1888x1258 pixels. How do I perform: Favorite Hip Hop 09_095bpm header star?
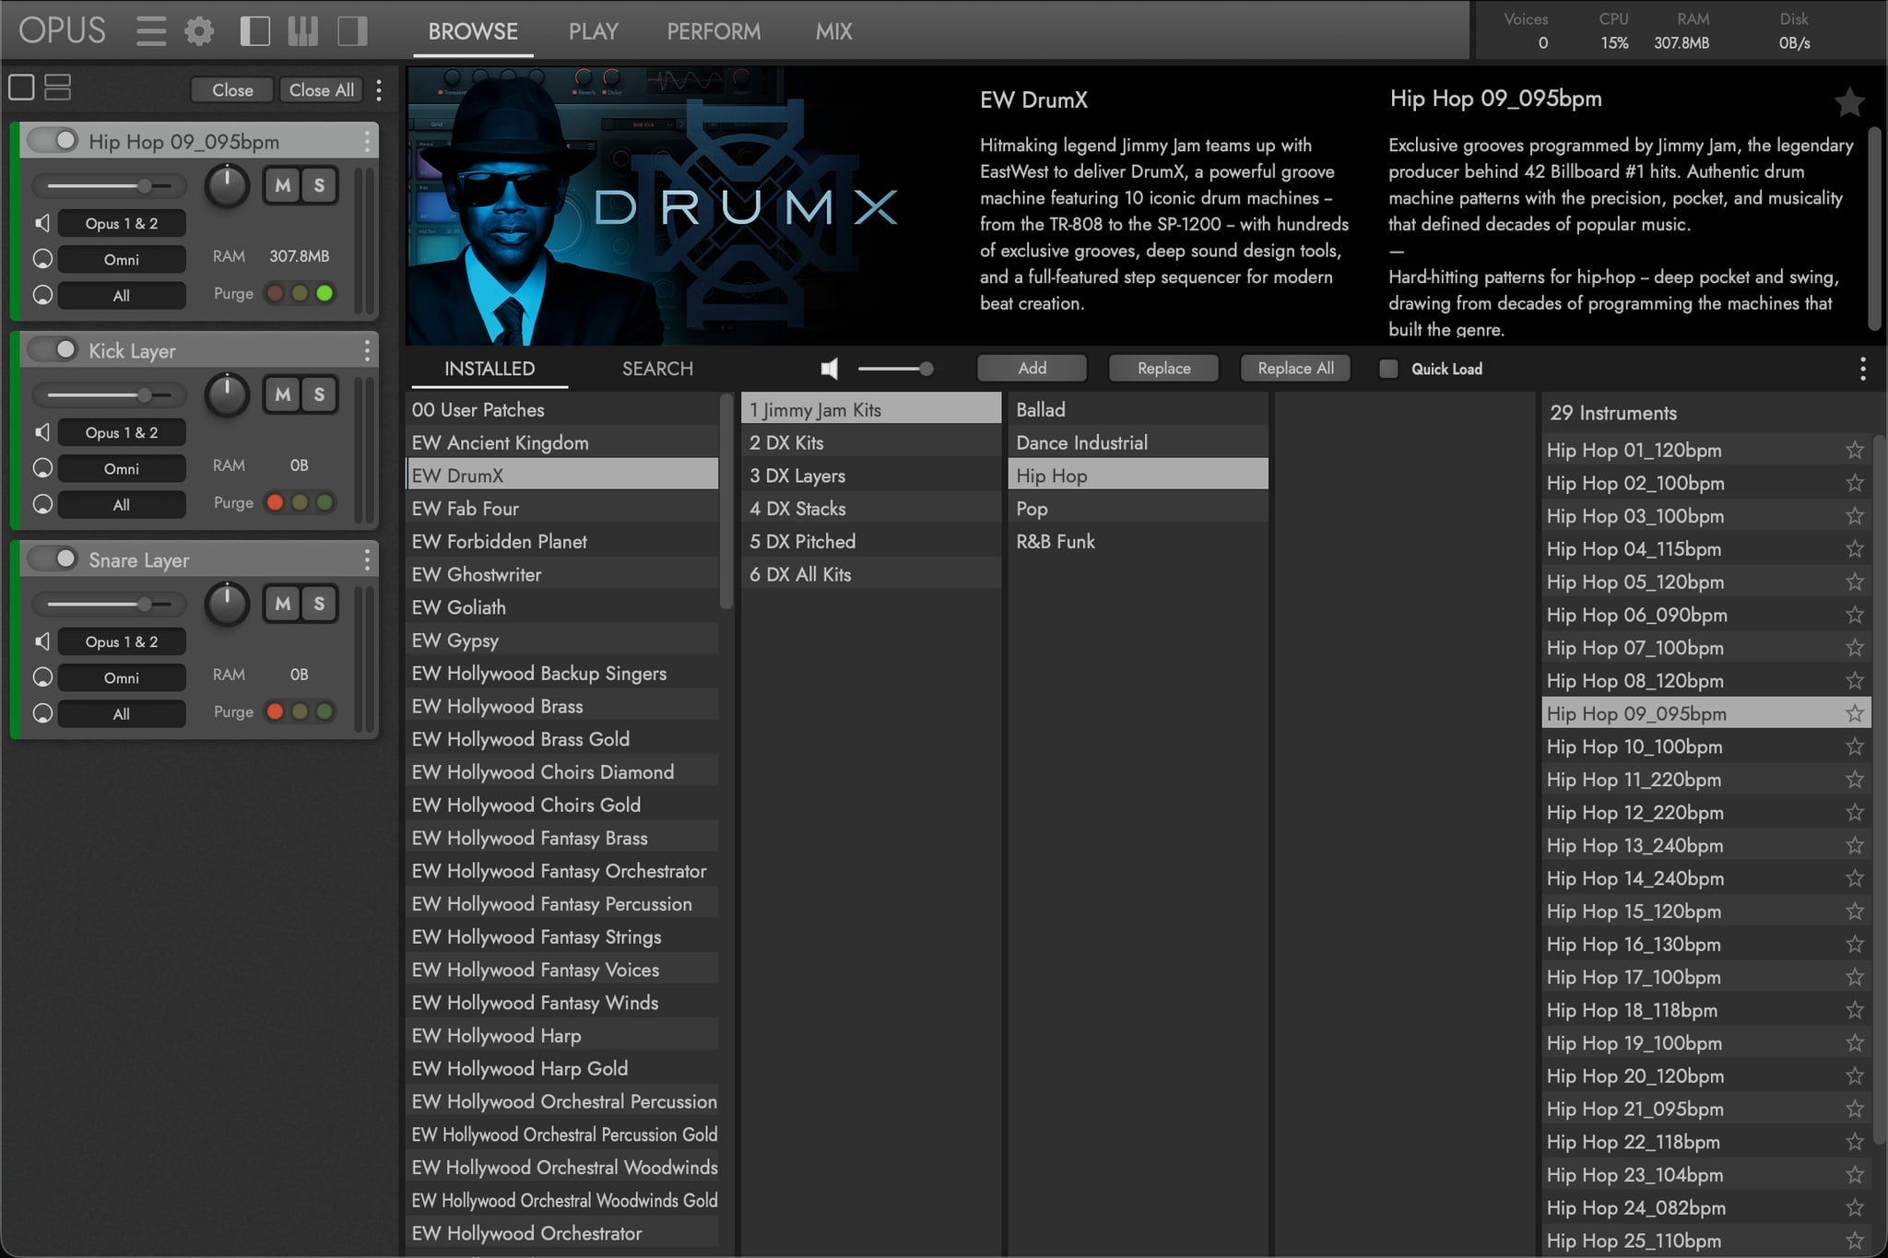[1849, 101]
